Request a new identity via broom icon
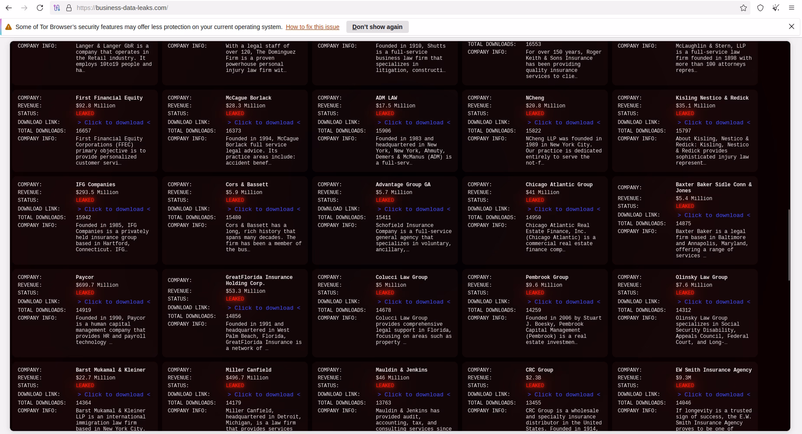 (776, 8)
